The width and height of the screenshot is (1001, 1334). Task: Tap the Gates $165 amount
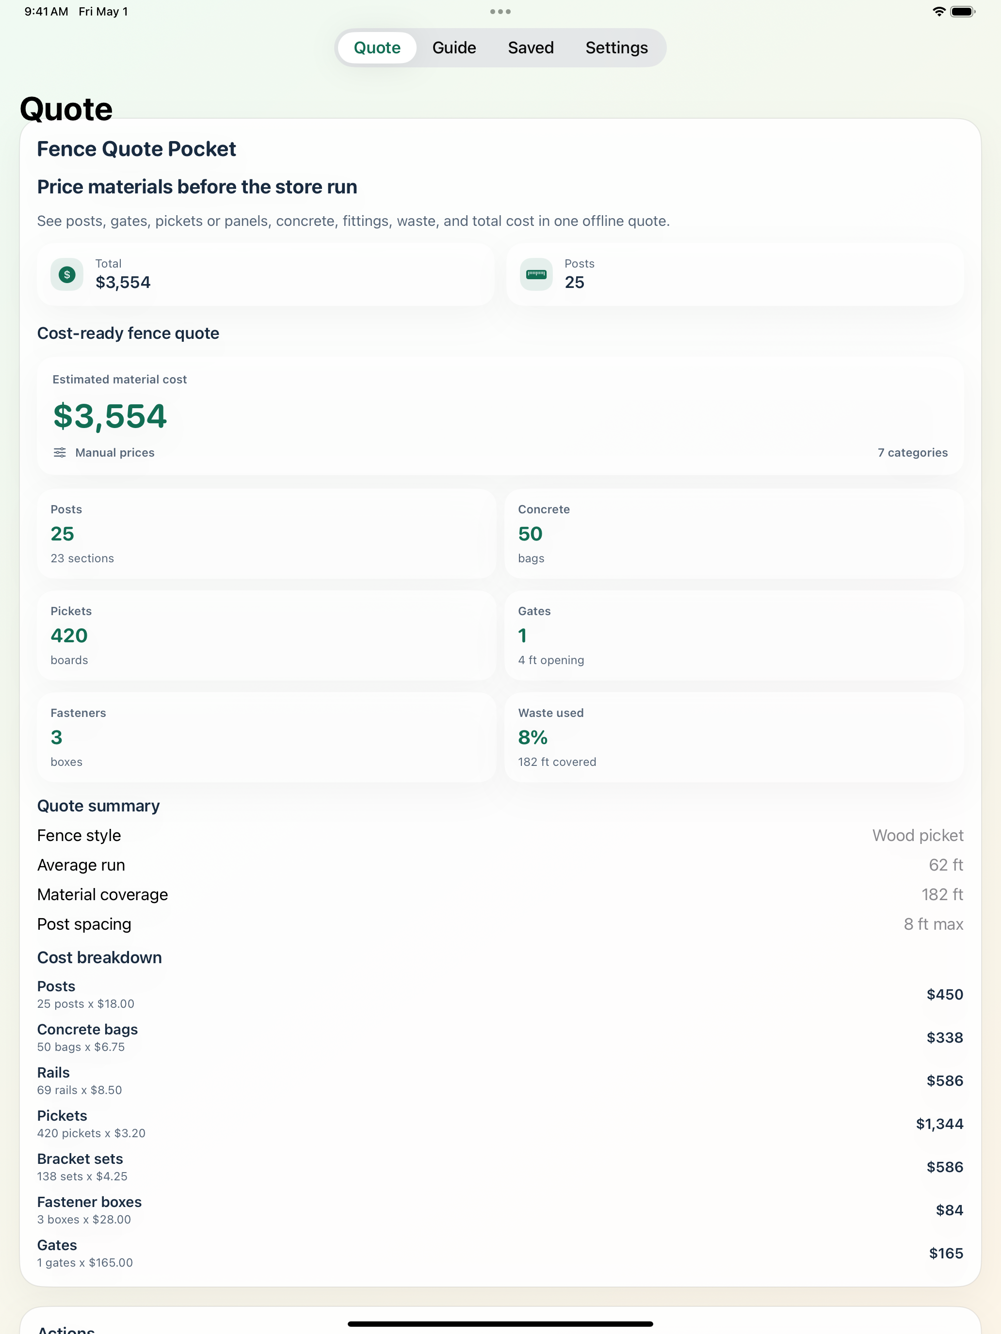point(946,1253)
